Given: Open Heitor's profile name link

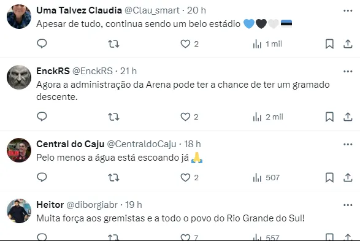Looking at the screenshot, I should [50, 205].
